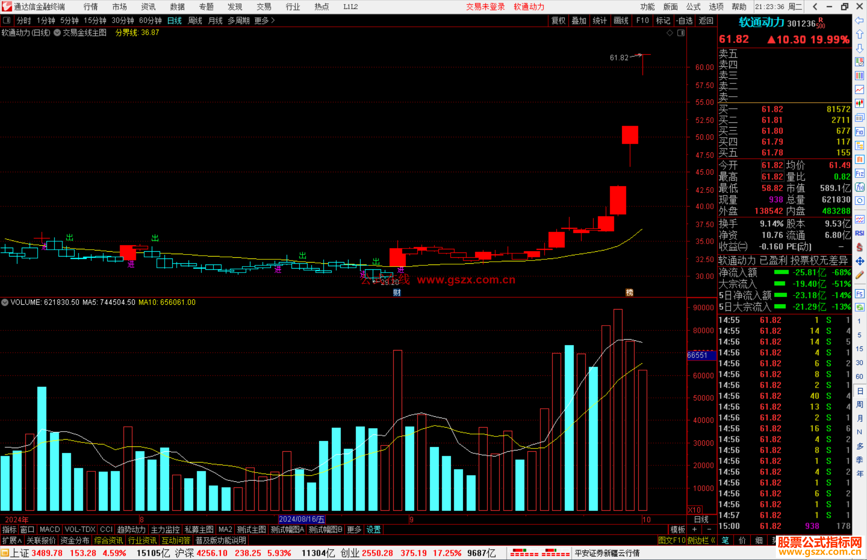Open the f(x) formula manager icon
Image resolution: width=867 pixels, height=560 pixels.
tap(859, 187)
